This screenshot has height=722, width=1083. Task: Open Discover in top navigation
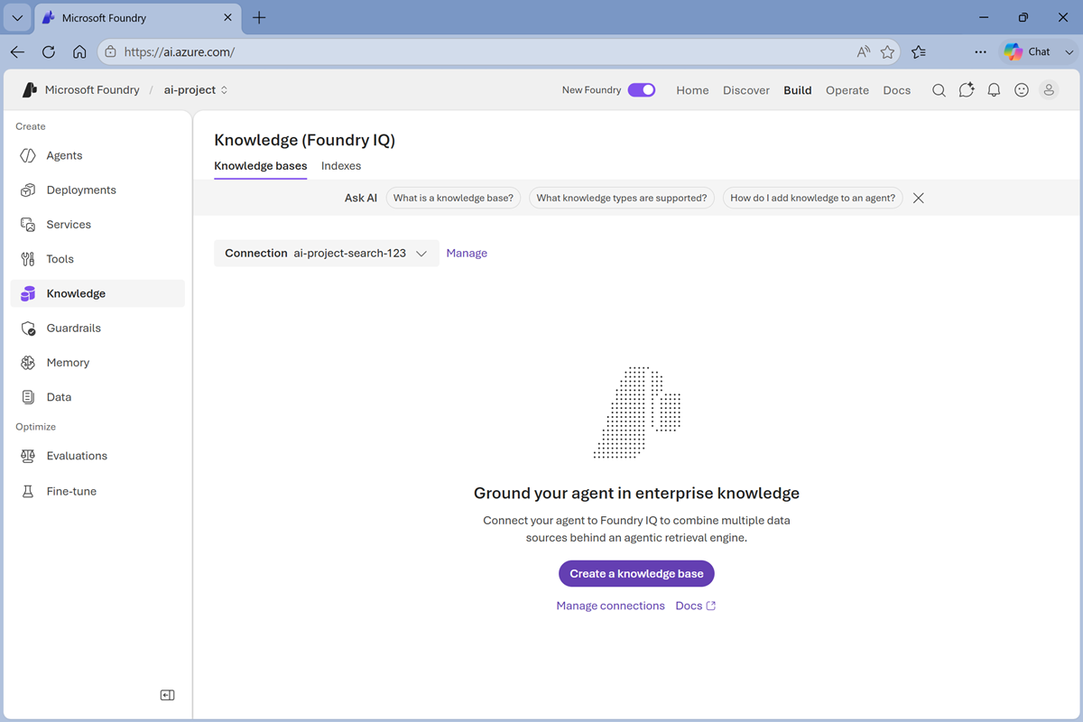point(746,90)
